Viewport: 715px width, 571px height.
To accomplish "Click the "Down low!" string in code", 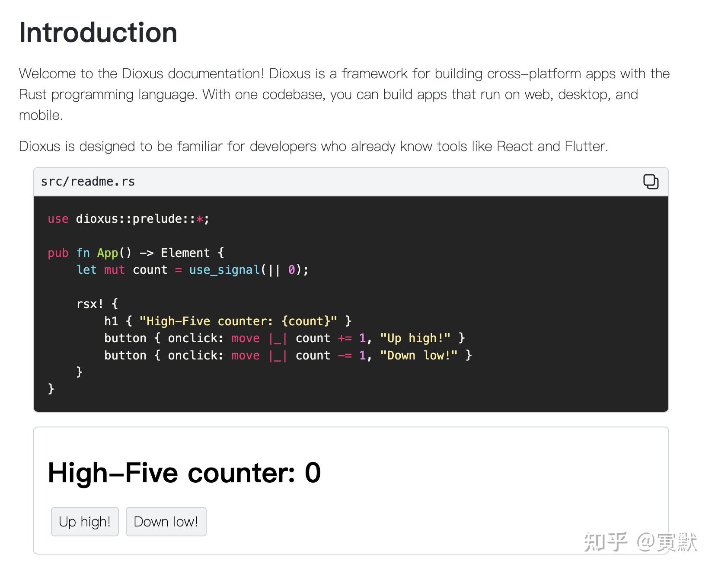I will 419,355.
